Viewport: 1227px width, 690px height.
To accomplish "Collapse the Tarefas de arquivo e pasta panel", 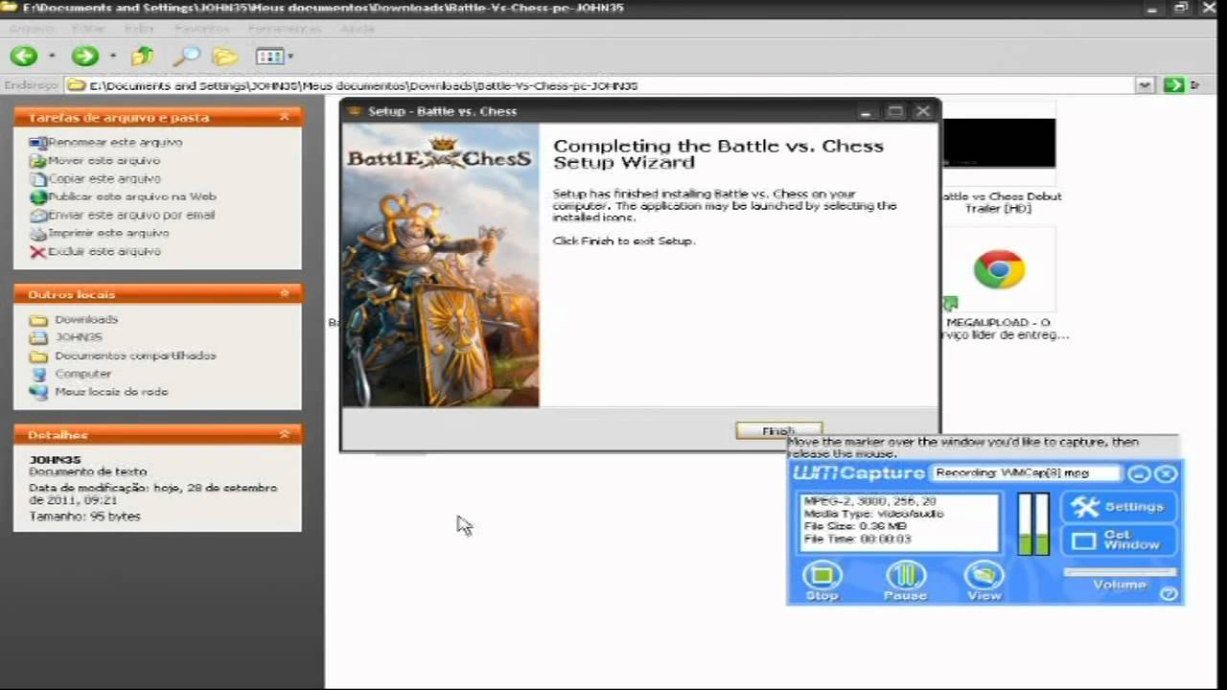I will tap(284, 117).
